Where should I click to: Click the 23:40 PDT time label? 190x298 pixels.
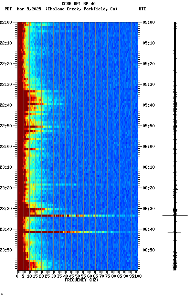click(6, 230)
